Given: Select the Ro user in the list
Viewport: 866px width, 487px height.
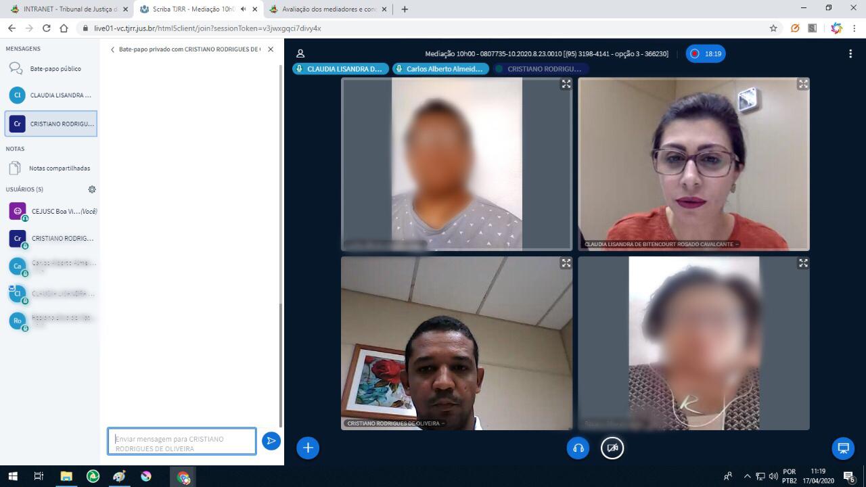Looking at the screenshot, I should pyautogui.click(x=53, y=321).
